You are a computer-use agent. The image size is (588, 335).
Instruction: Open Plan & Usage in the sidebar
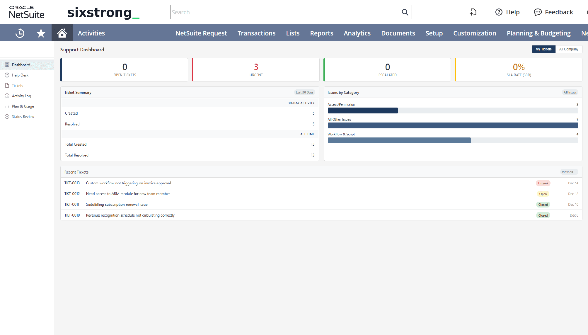point(23,106)
